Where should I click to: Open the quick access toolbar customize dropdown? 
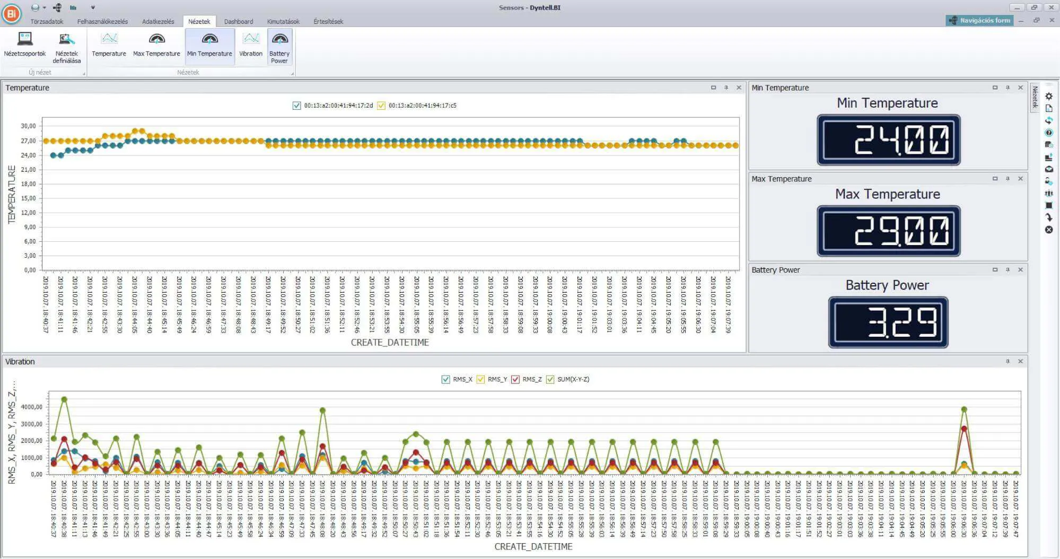pyautogui.click(x=93, y=7)
